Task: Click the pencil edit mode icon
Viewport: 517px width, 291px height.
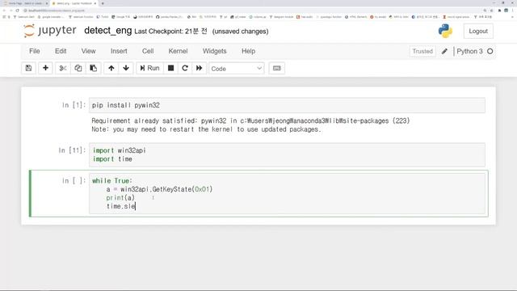Action: 444,51
